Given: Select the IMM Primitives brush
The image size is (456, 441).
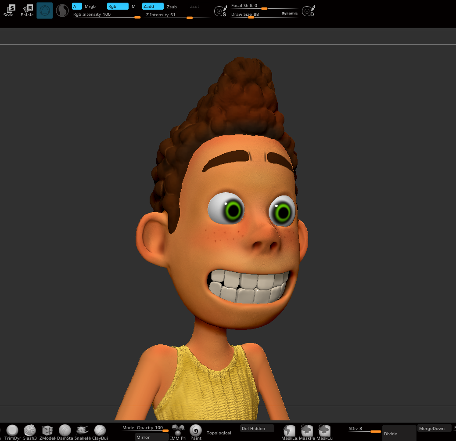Looking at the screenshot, I should coord(178,432).
